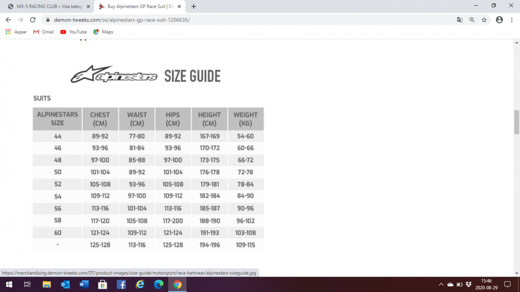This screenshot has width=520, height=292.
Task: Click the HIPS (CM) column header
Action: tap(173, 119)
